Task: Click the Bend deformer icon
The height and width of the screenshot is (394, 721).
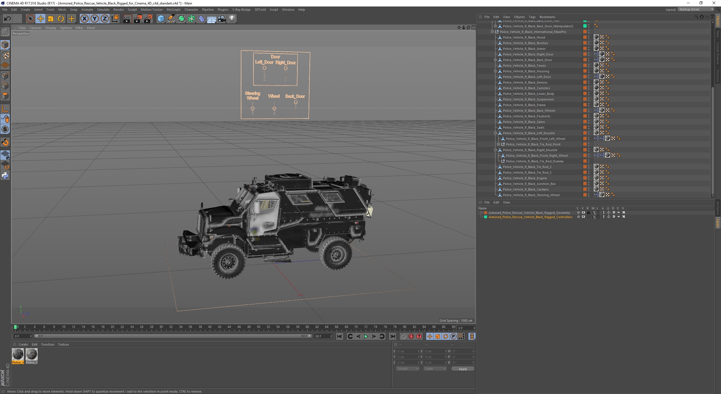Action: tap(202, 19)
